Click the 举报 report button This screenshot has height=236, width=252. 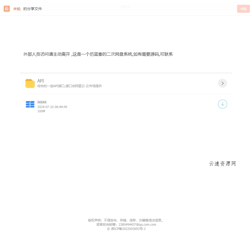pyautogui.click(x=243, y=8)
